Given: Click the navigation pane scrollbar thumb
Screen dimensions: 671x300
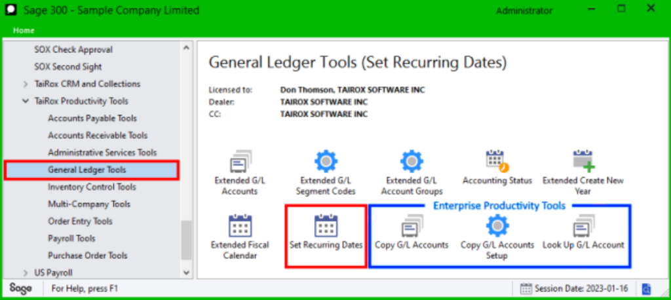Looking at the screenshot, I should (x=186, y=240).
